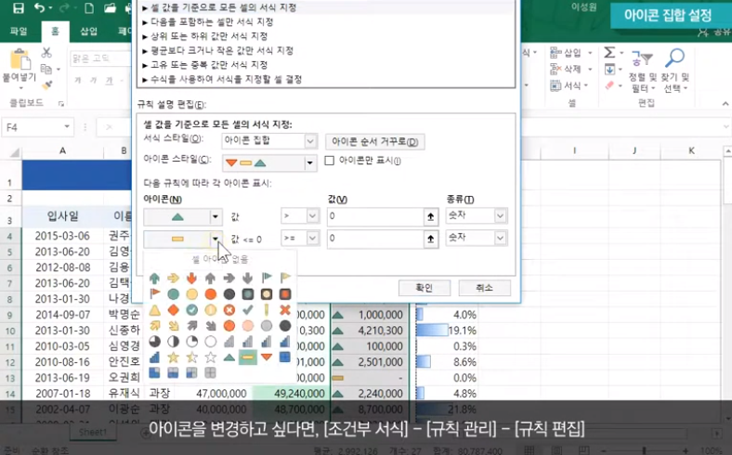This screenshot has height=455, width=732.
Task: Pick the fully filled blue box icon
Action: click(285, 357)
